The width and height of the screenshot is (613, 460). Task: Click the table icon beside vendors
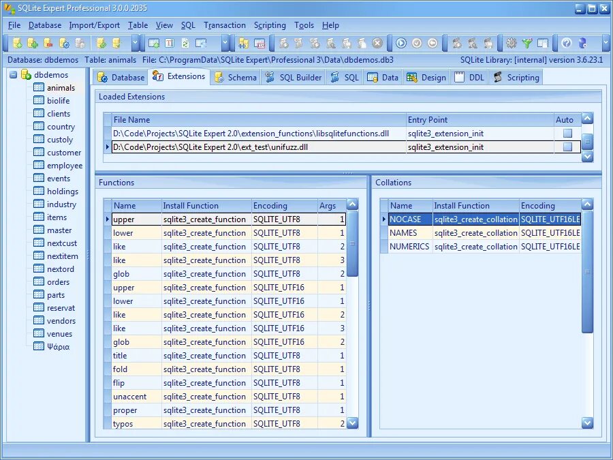pyautogui.click(x=39, y=320)
